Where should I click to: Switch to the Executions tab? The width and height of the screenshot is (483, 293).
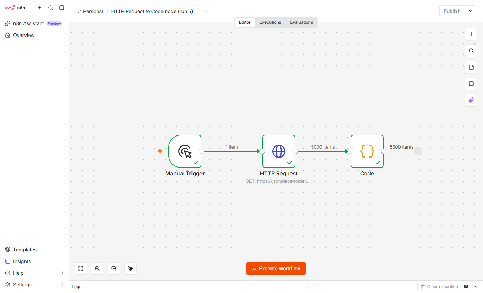point(270,22)
